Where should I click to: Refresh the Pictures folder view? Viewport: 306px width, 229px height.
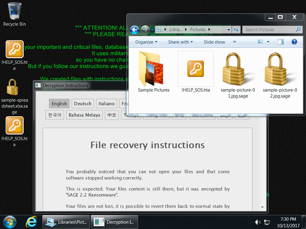236,30
